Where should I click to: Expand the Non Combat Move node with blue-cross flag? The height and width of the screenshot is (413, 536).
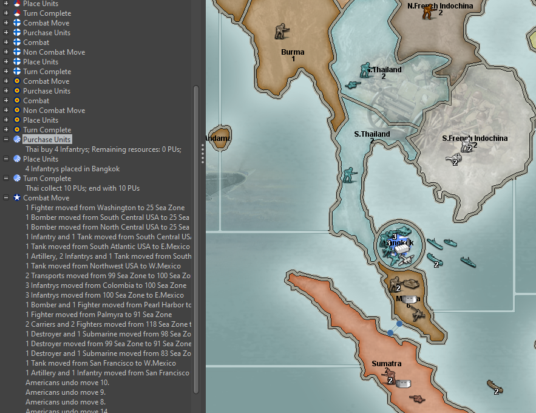coord(6,52)
